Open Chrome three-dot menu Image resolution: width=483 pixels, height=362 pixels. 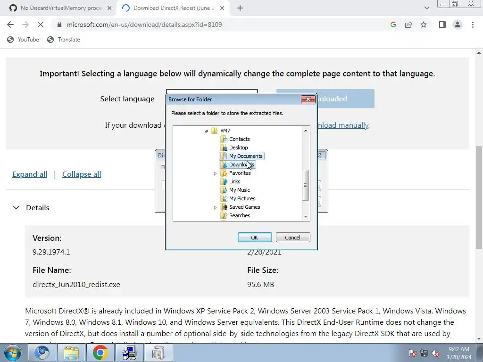coord(473,25)
